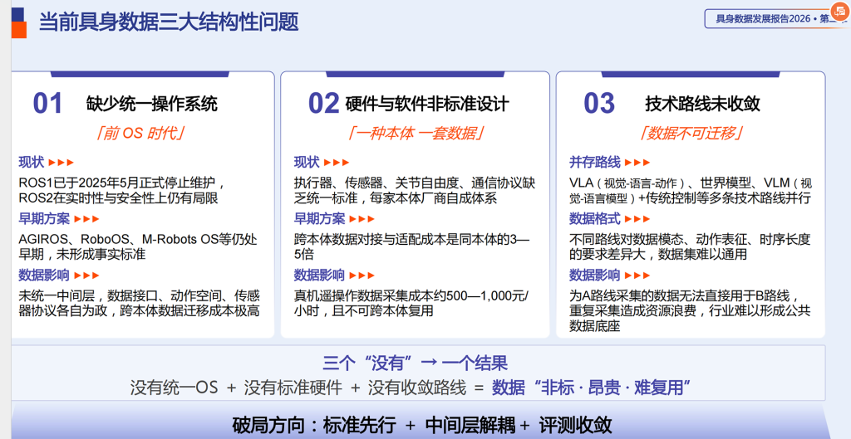This screenshot has width=851, height=439.
Task: Click the card number '03'
Action: (x=599, y=103)
